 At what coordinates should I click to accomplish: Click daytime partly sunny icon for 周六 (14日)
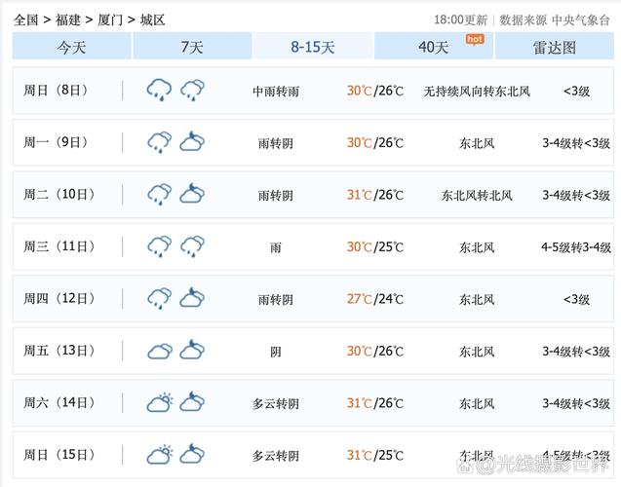point(160,402)
